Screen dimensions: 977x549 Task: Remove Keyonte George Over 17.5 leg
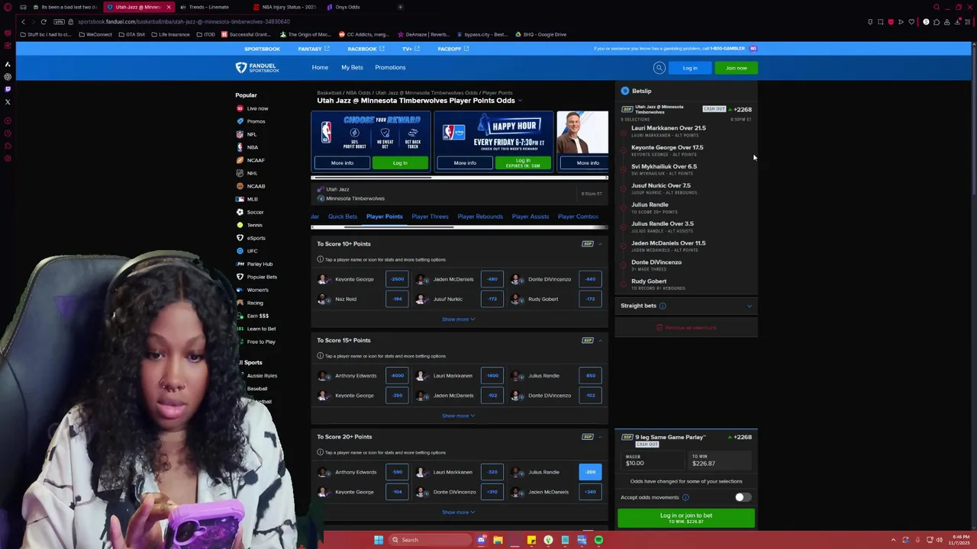pos(624,150)
